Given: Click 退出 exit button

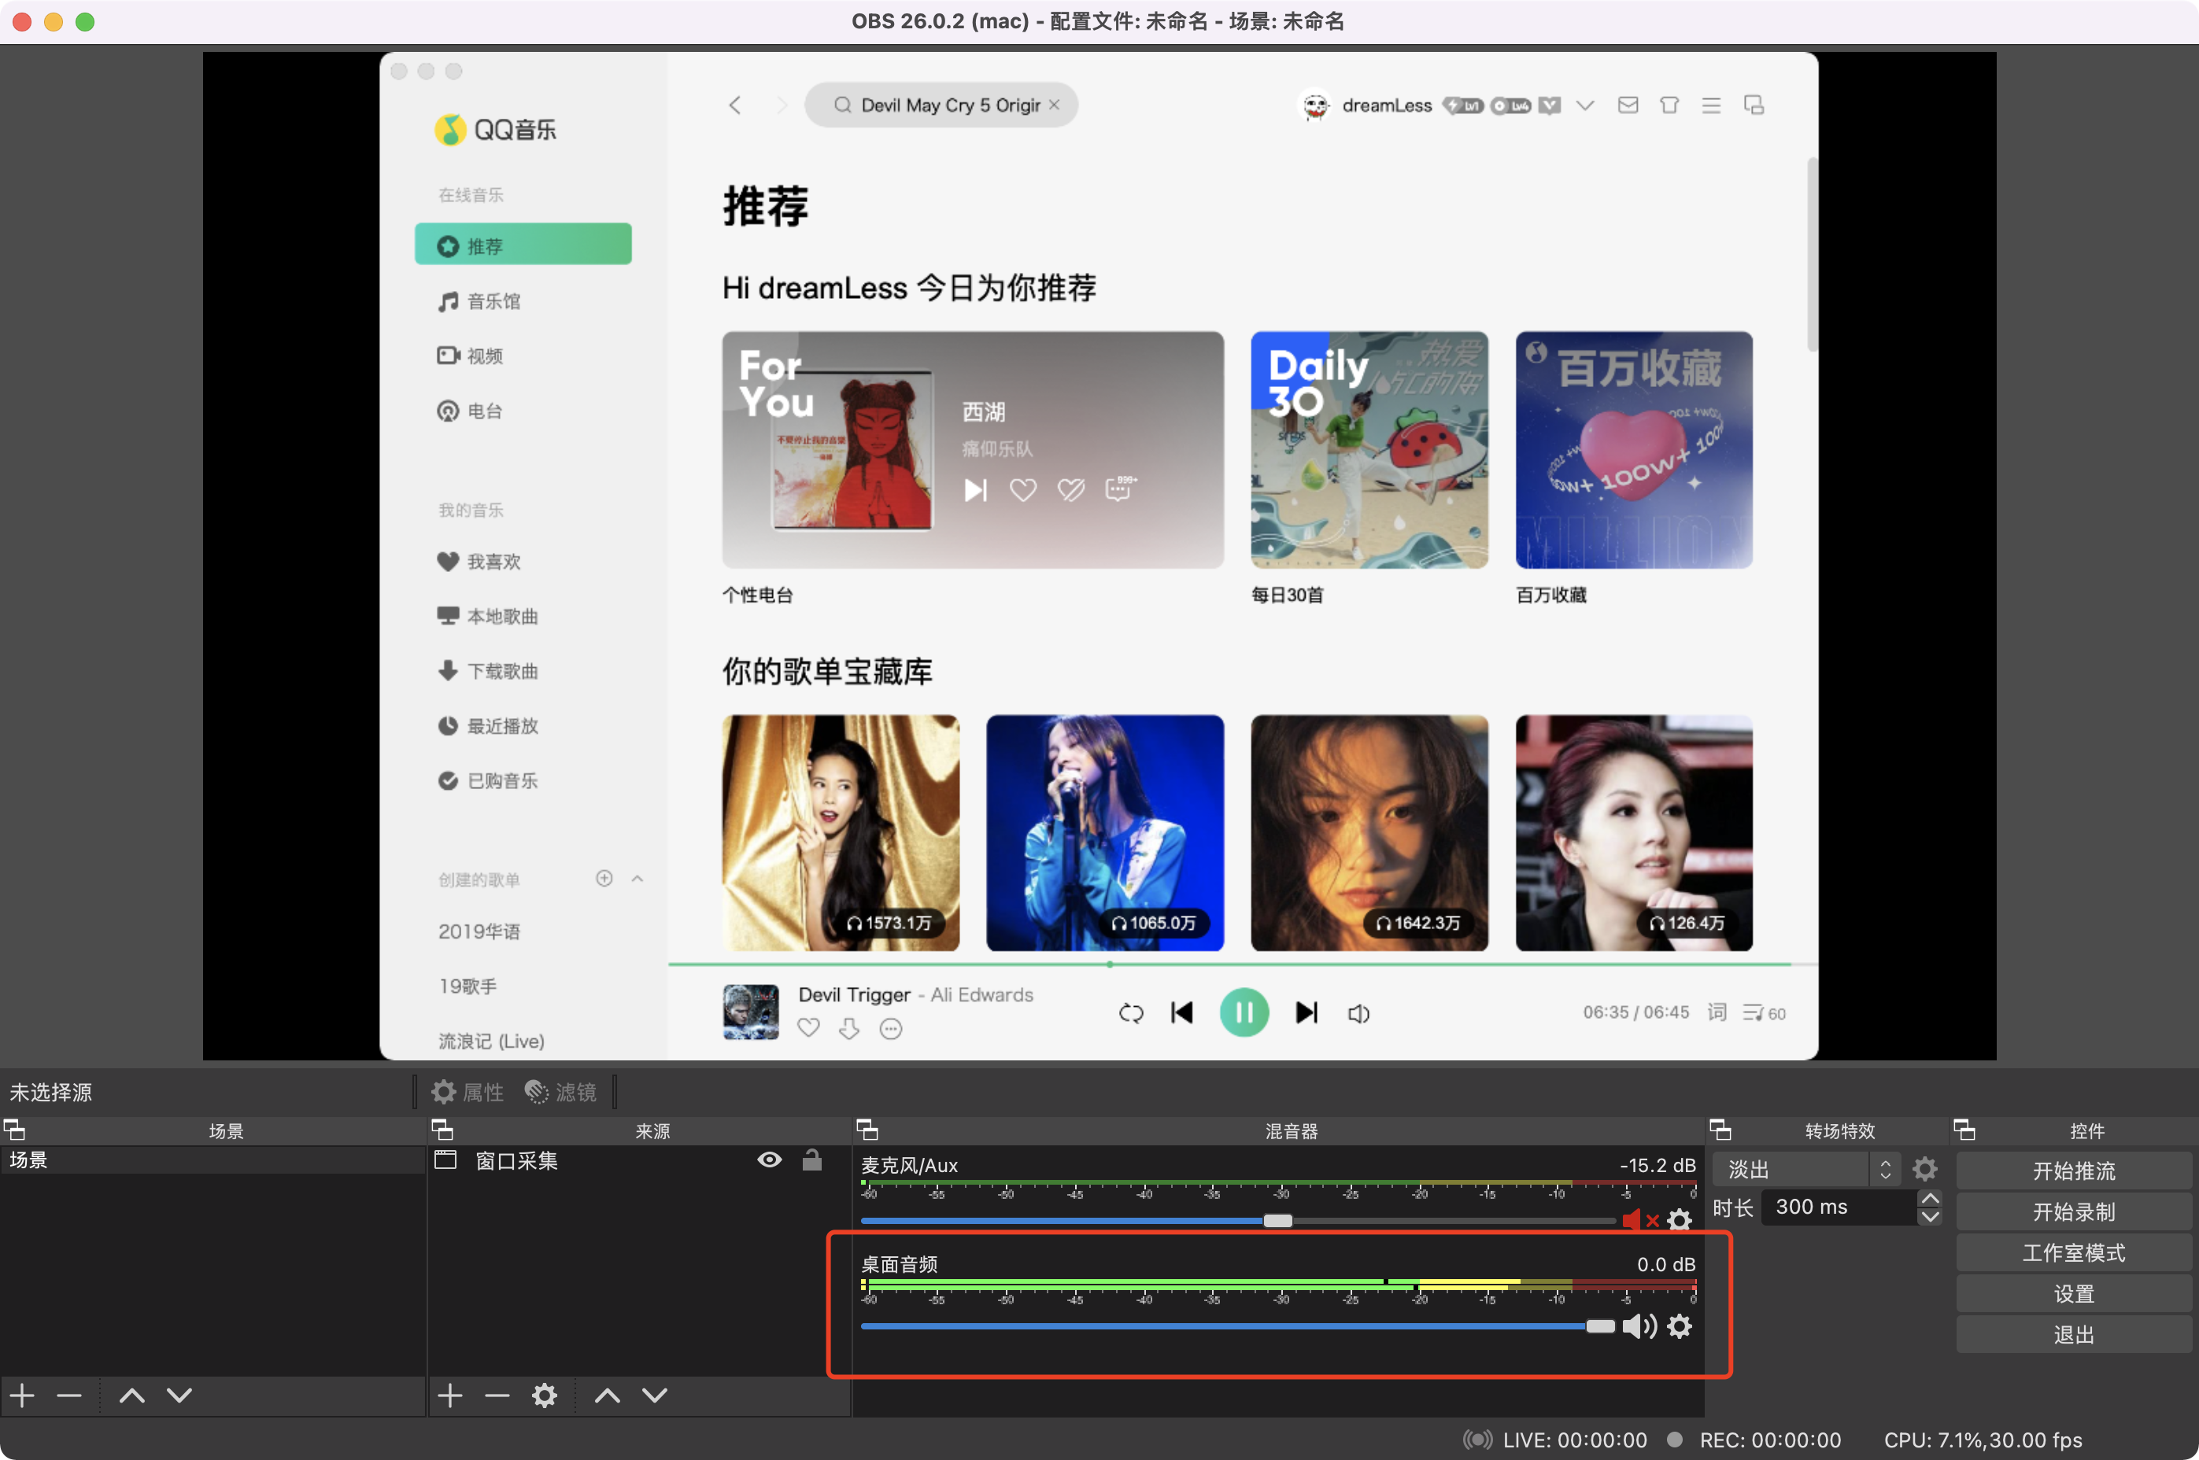Looking at the screenshot, I should pyautogui.click(x=2074, y=1334).
